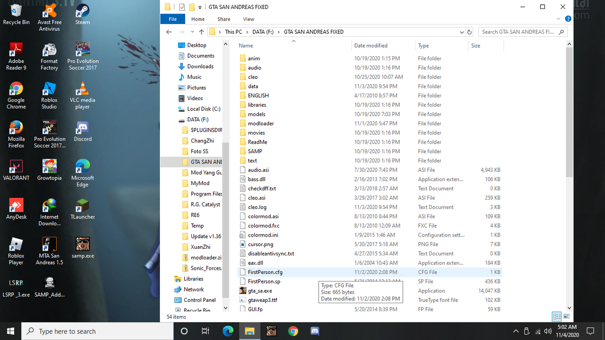Sort by the Type column header

click(x=441, y=45)
